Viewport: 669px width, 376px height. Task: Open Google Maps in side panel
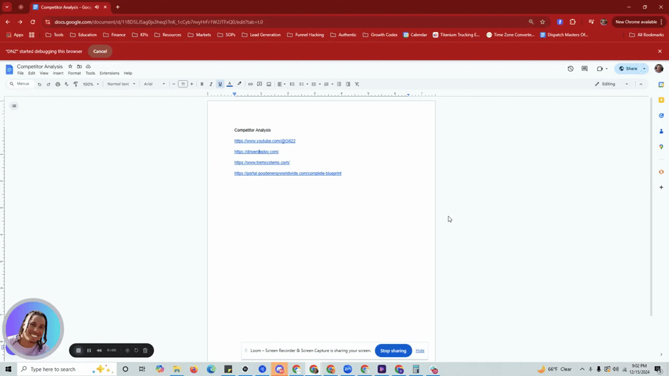[x=661, y=147]
